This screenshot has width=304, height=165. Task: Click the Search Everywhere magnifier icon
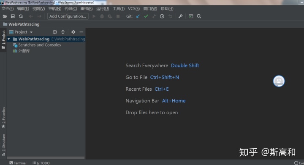point(199,16)
